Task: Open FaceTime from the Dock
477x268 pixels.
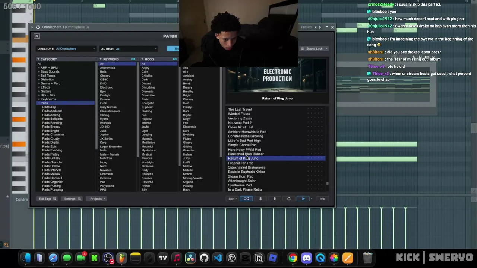Action: point(80,258)
